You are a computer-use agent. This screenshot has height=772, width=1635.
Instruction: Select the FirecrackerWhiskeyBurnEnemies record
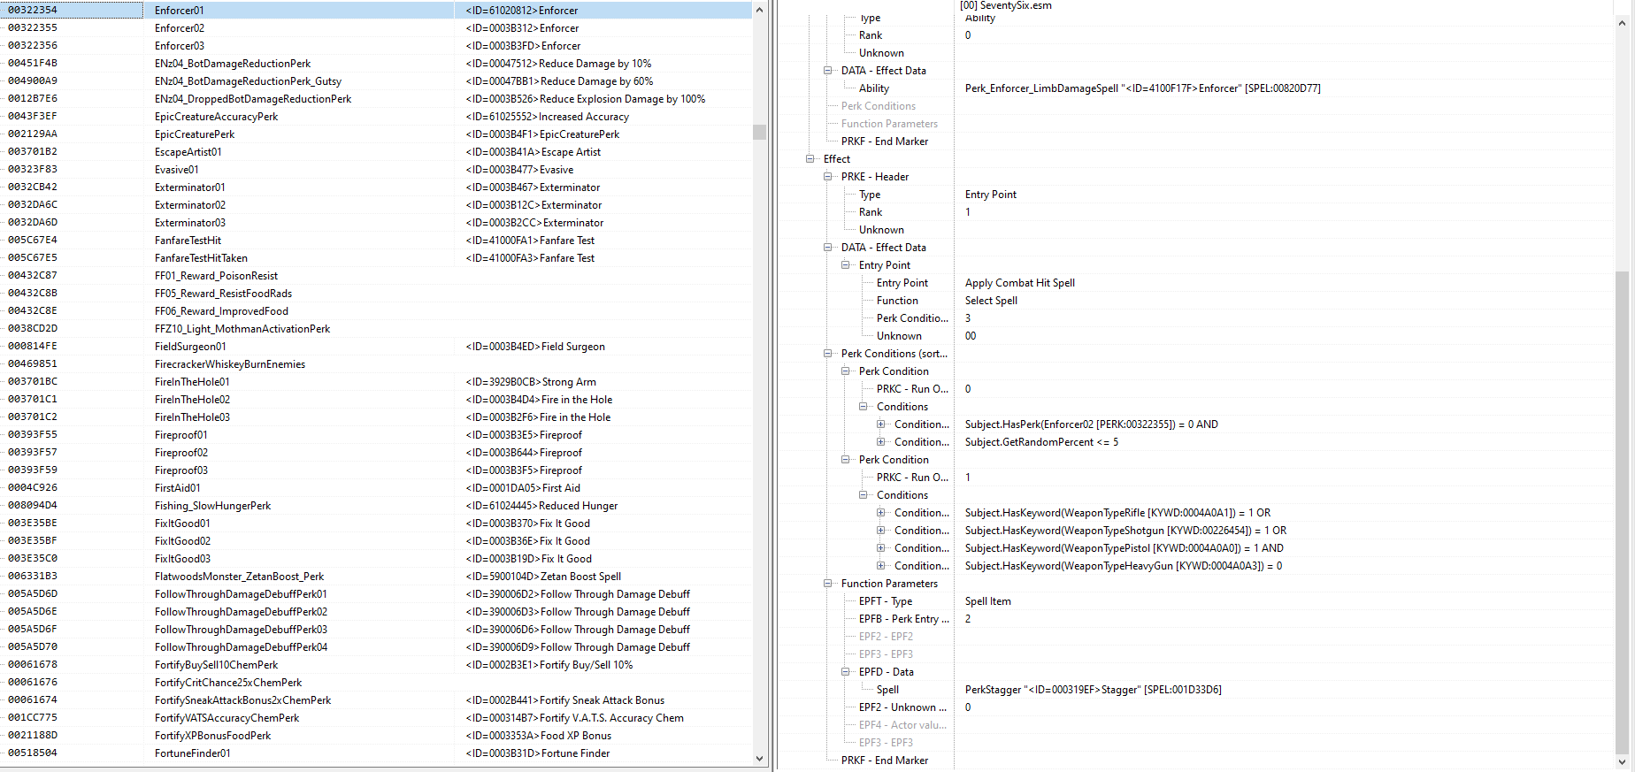point(376,364)
